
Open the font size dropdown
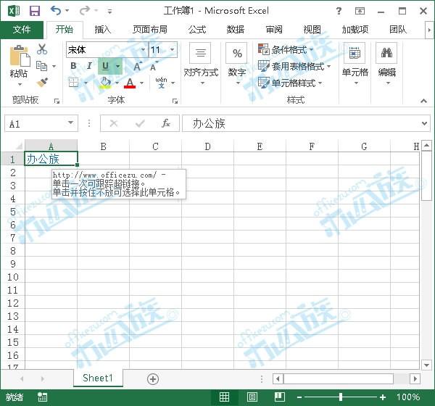(173, 50)
